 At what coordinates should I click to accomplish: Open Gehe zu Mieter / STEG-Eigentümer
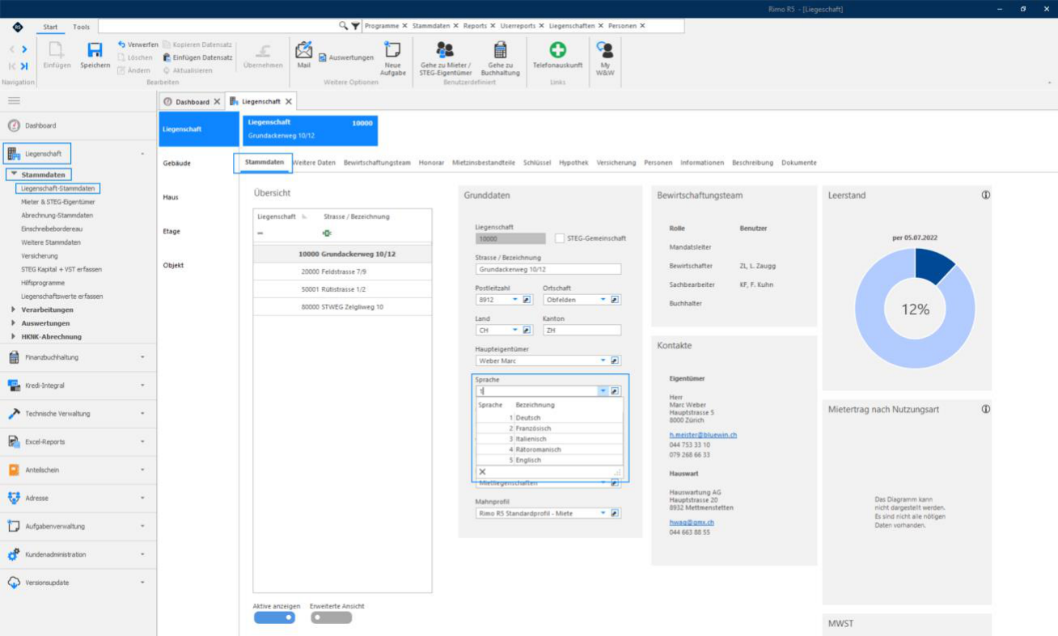pyautogui.click(x=445, y=49)
